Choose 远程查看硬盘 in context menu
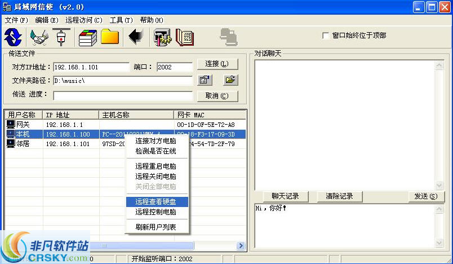This screenshot has height=264, width=453. pos(157,202)
